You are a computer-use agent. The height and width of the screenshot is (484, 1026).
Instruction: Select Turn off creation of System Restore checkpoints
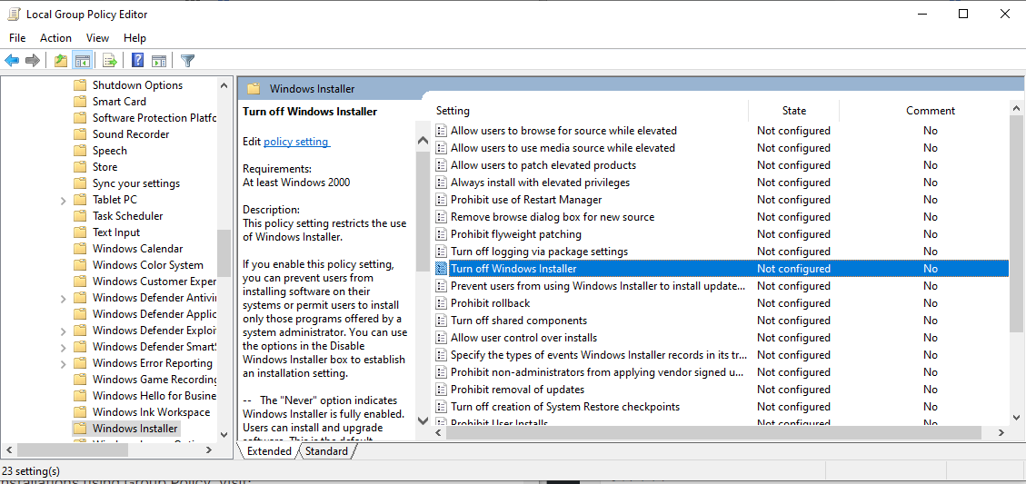point(565,407)
